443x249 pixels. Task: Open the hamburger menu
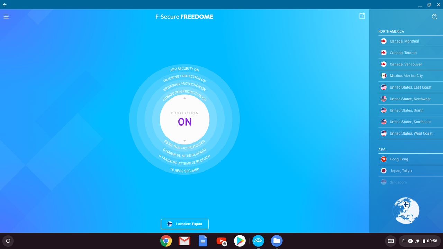coord(6,17)
